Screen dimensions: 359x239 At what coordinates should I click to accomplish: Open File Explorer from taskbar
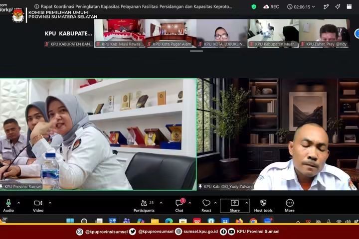point(155,221)
